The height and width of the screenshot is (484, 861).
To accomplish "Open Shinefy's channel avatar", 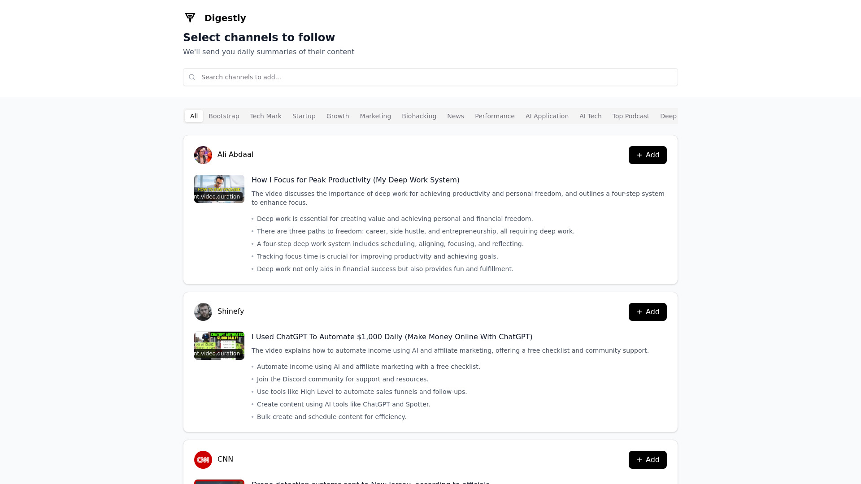I will point(203,312).
